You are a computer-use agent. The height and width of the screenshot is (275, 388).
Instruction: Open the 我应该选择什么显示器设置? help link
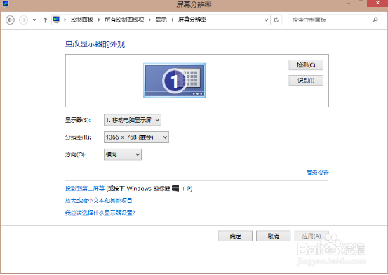pyautogui.click(x=100, y=213)
